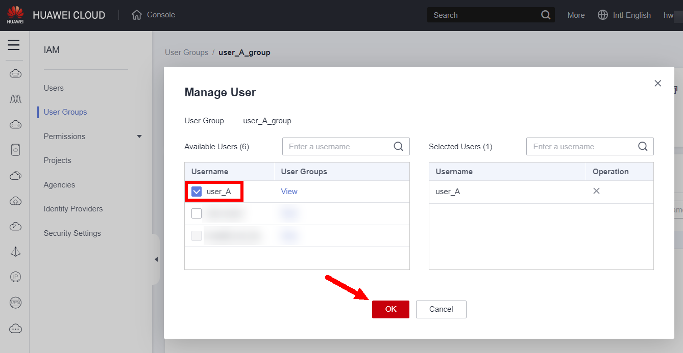Click the Huawei logo in header
Image resolution: width=683 pixels, height=353 pixels.
tap(15, 15)
